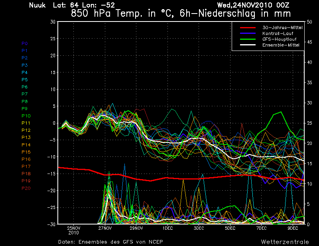Select the 5DEC date axis label
This screenshot has width=319, height=246.
coord(230,228)
